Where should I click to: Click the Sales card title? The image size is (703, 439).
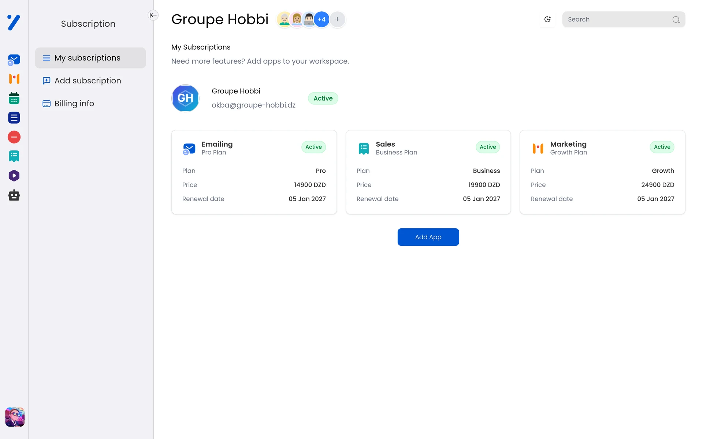pyautogui.click(x=385, y=144)
